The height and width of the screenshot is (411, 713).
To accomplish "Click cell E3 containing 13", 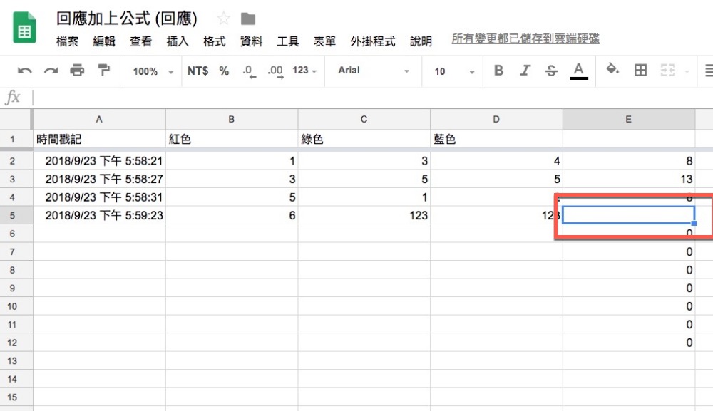I will click(x=628, y=179).
